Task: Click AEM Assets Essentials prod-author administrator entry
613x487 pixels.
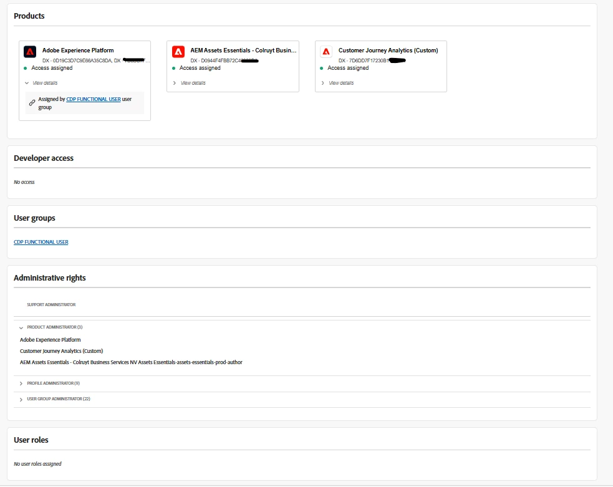Action: point(131,362)
